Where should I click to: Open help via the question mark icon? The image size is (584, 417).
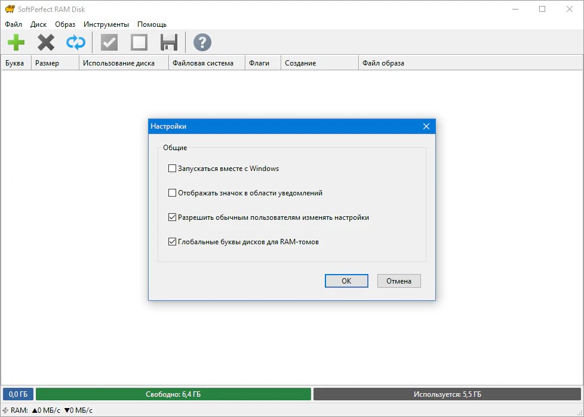tap(202, 42)
